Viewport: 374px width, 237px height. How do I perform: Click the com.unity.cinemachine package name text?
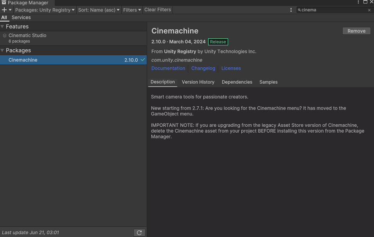click(x=177, y=60)
